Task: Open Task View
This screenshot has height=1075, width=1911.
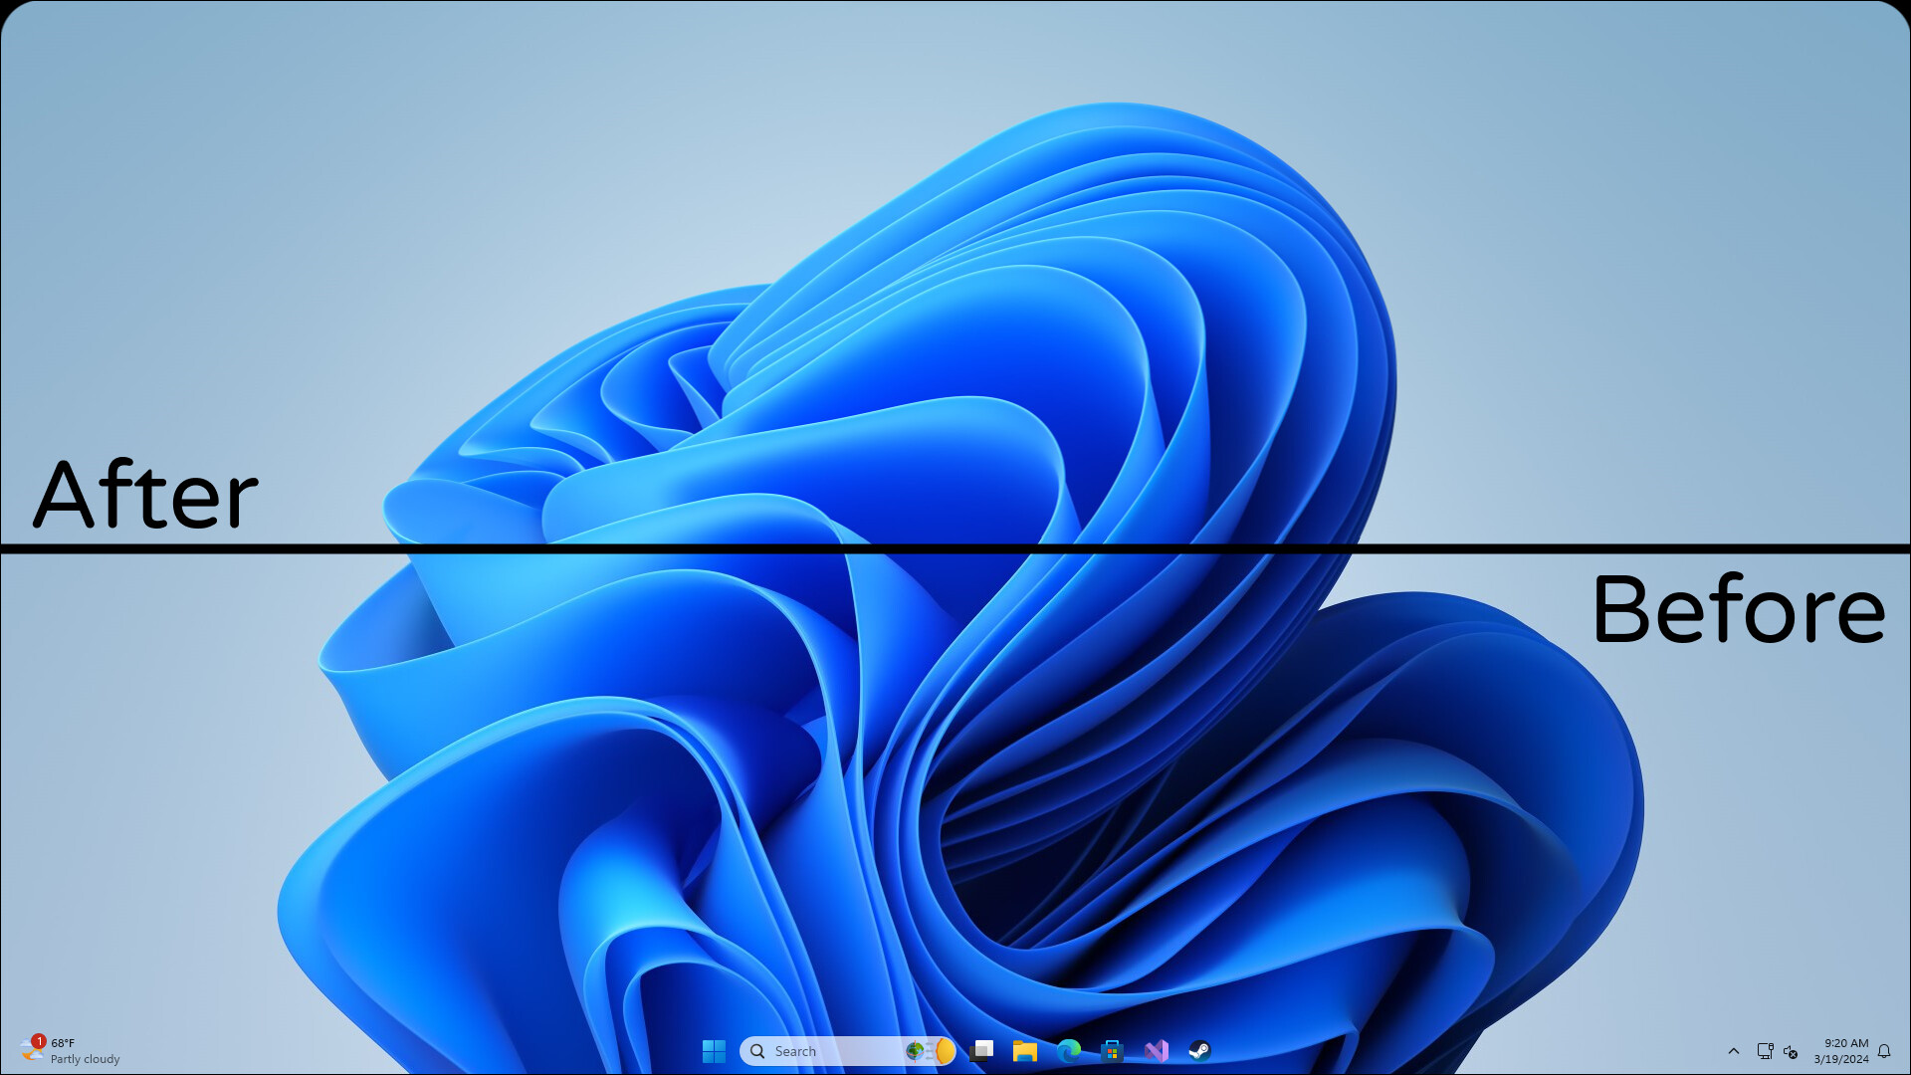Action: [x=983, y=1051]
